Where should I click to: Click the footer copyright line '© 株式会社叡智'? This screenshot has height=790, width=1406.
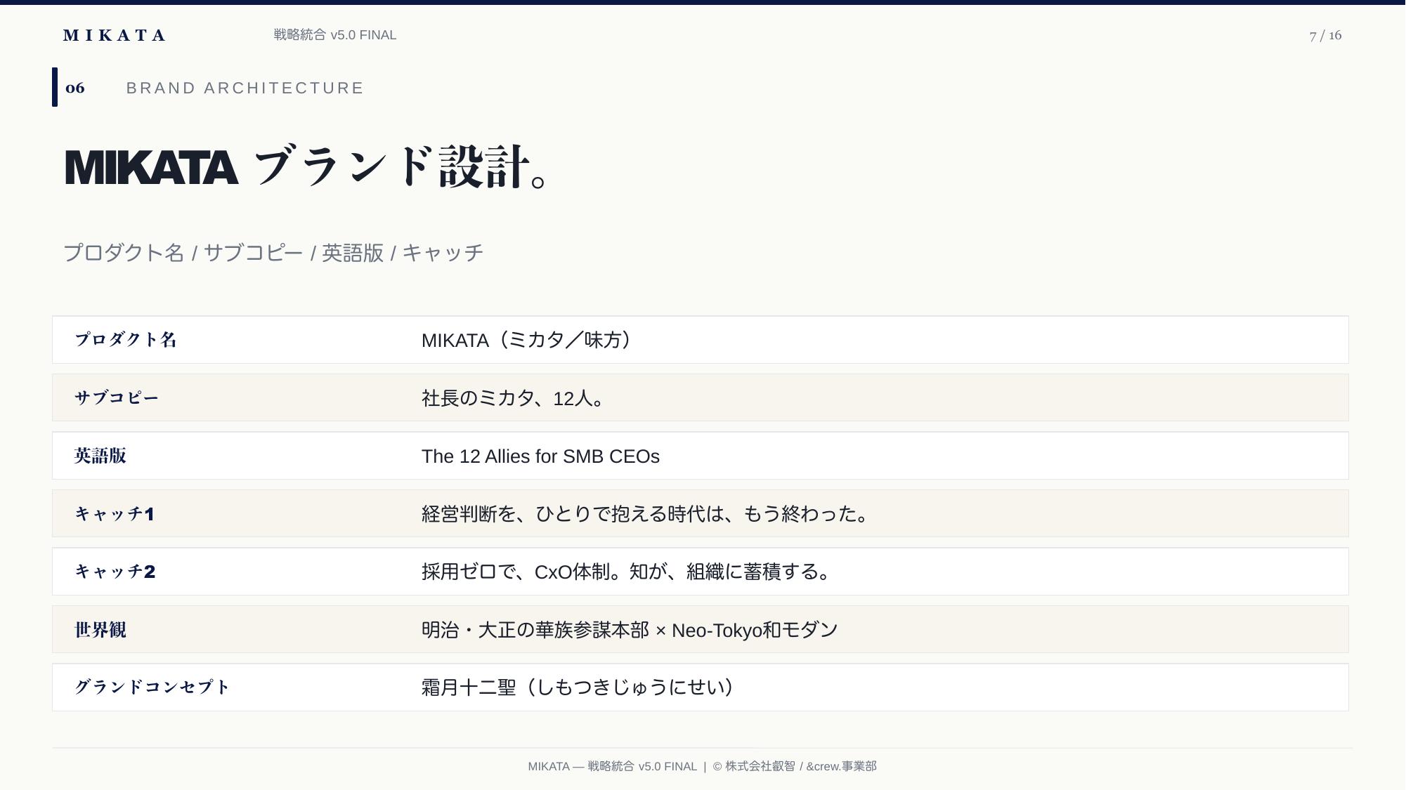[x=754, y=766]
